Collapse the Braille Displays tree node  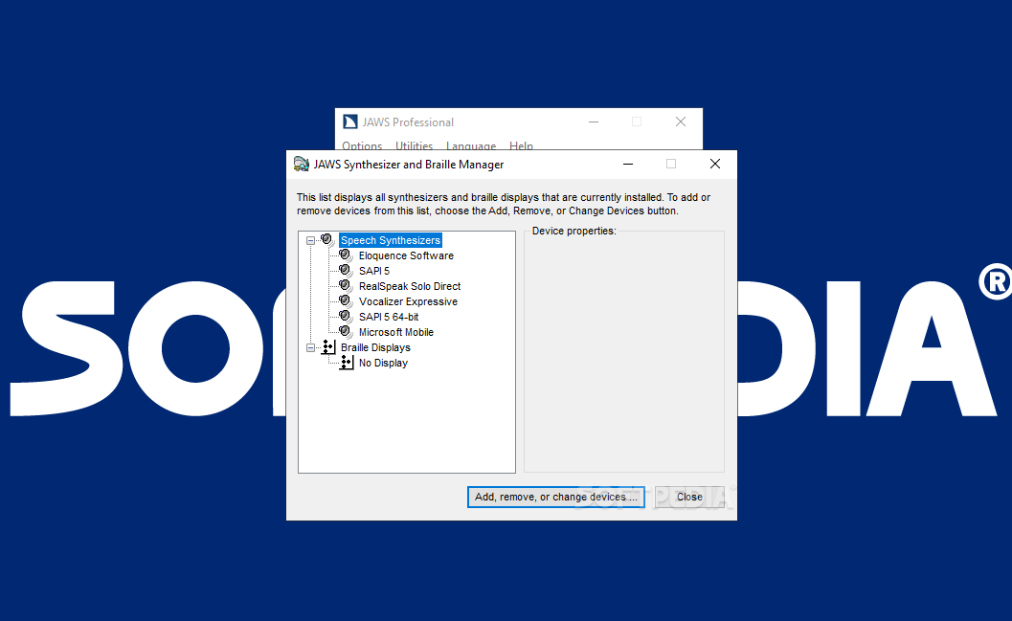click(310, 347)
